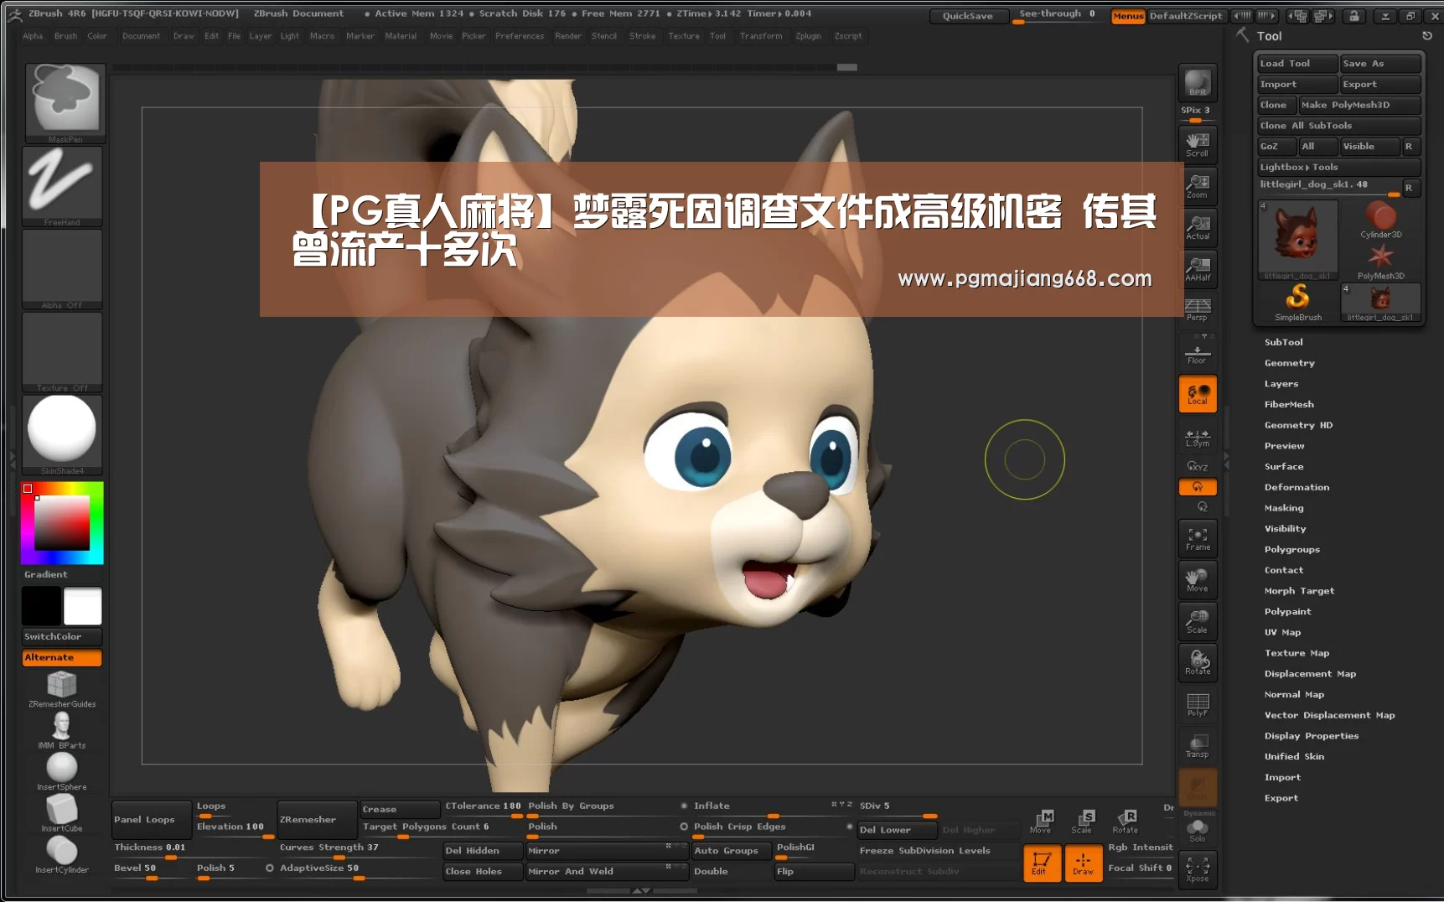
Task: Toggle Draw mode button
Action: click(1083, 863)
